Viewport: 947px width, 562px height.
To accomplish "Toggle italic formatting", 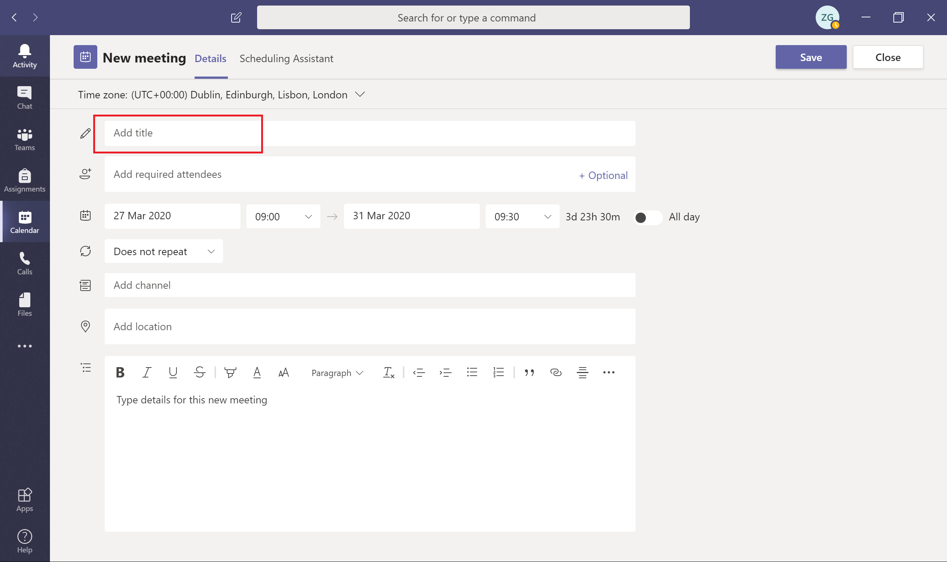I will point(146,373).
